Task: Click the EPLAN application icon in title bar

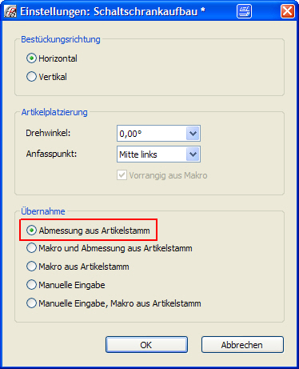Action: [10, 12]
